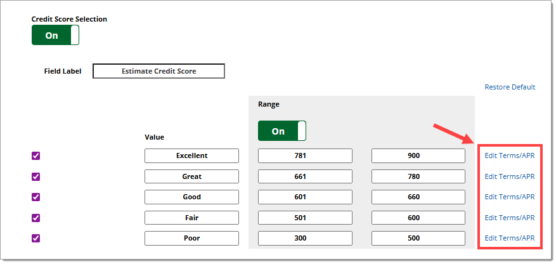Screen dimensions: 556x264
Task: Uncheck the Great row checkbox
Action: click(x=36, y=176)
